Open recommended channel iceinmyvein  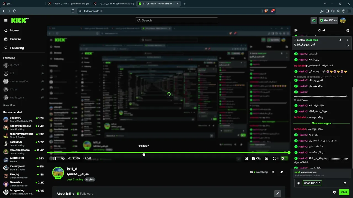[x=23, y=168]
